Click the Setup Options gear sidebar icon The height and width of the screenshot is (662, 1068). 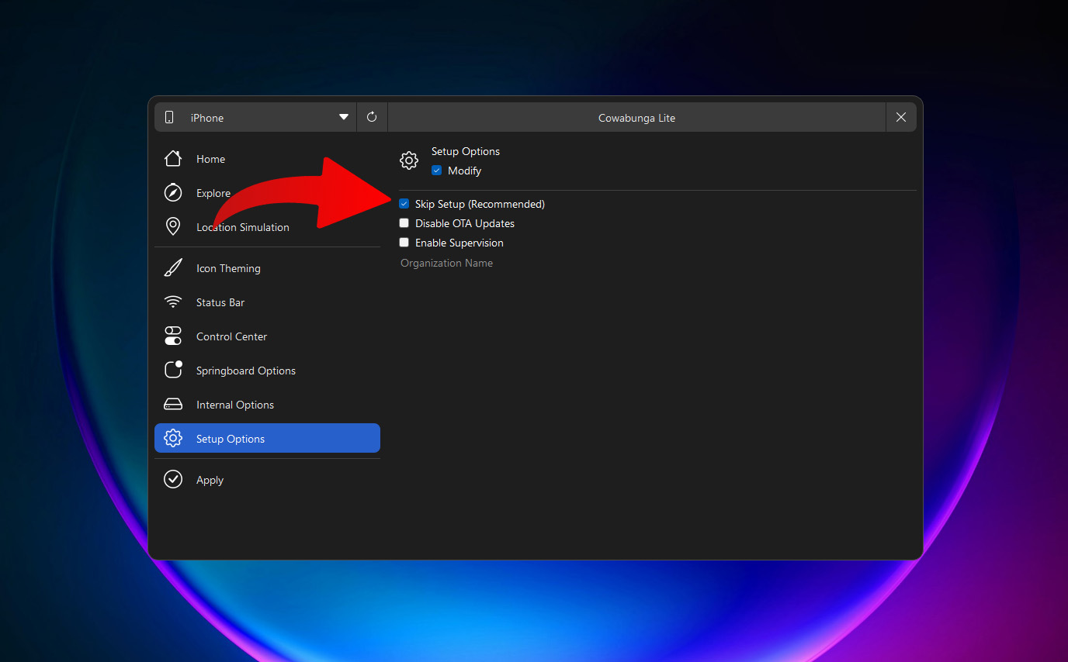[x=173, y=439]
